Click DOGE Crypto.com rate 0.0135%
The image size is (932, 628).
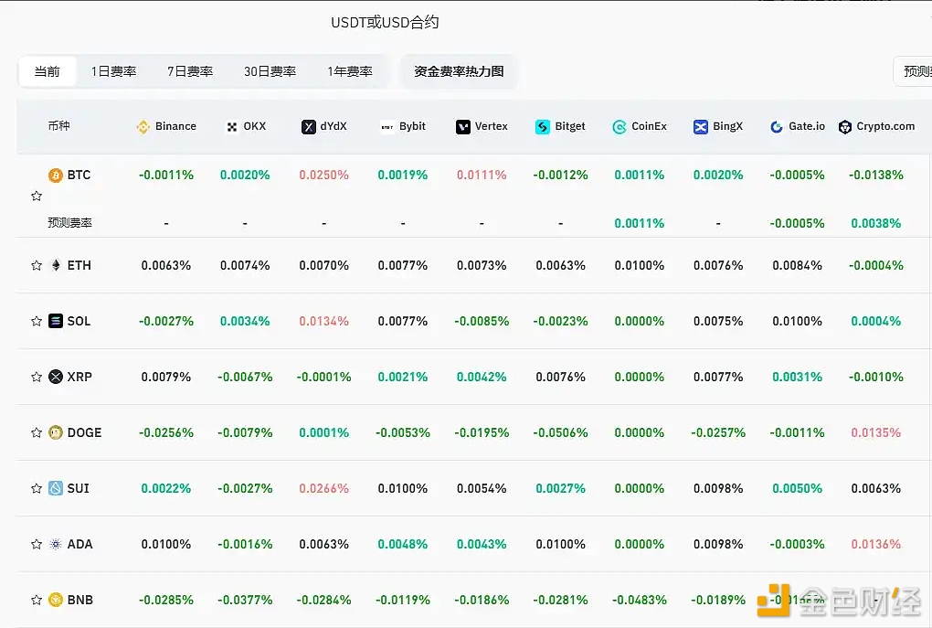pyautogui.click(x=876, y=432)
